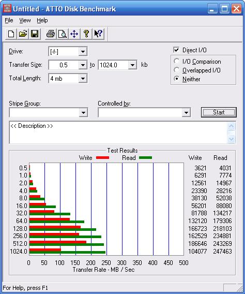Click the Description scrollbar down arrow
The image size is (245, 294).
[232, 139]
